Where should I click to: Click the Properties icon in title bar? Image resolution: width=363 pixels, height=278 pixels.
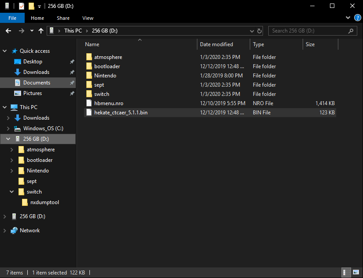[22, 6]
